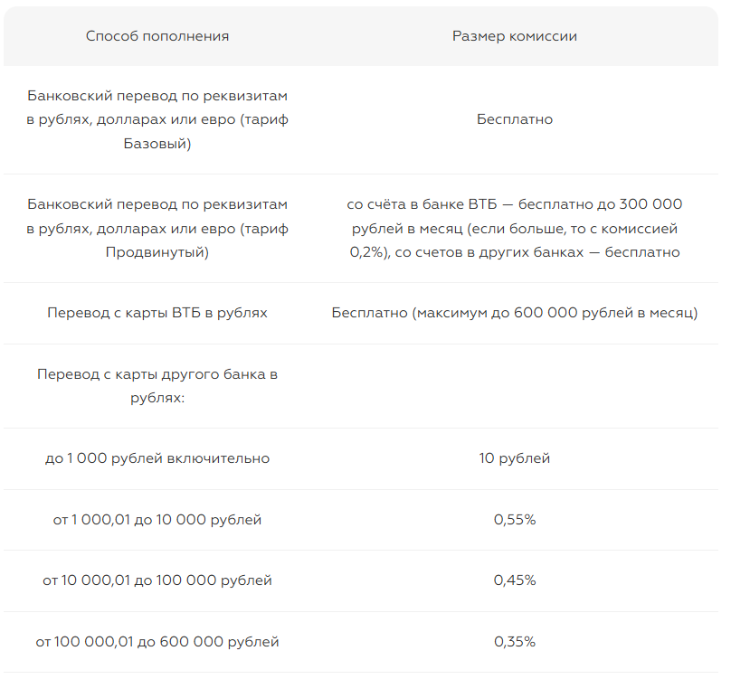Click the 'максимум до 600 000 рублей' fee
731x679 pixels.
(514, 313)
